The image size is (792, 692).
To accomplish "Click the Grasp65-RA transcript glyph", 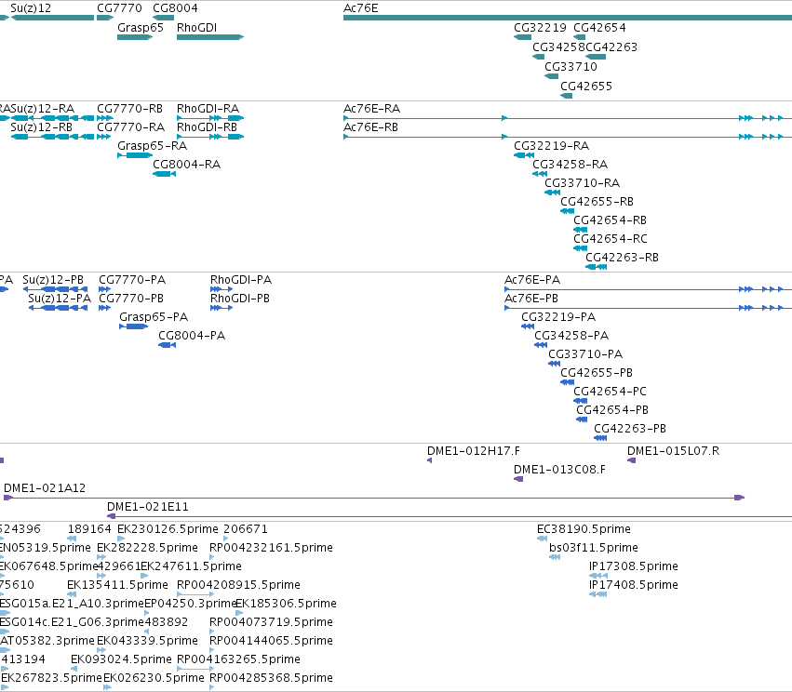I will [x=135, y=155].
